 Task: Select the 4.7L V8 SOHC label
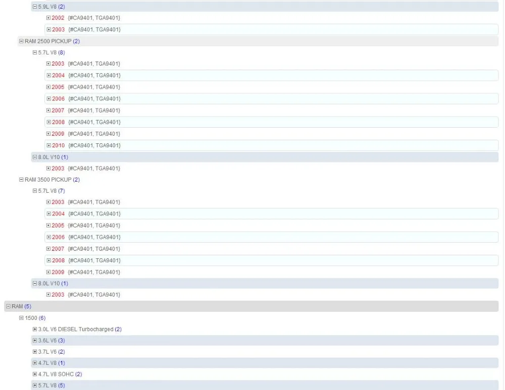[x=56, y=374]
